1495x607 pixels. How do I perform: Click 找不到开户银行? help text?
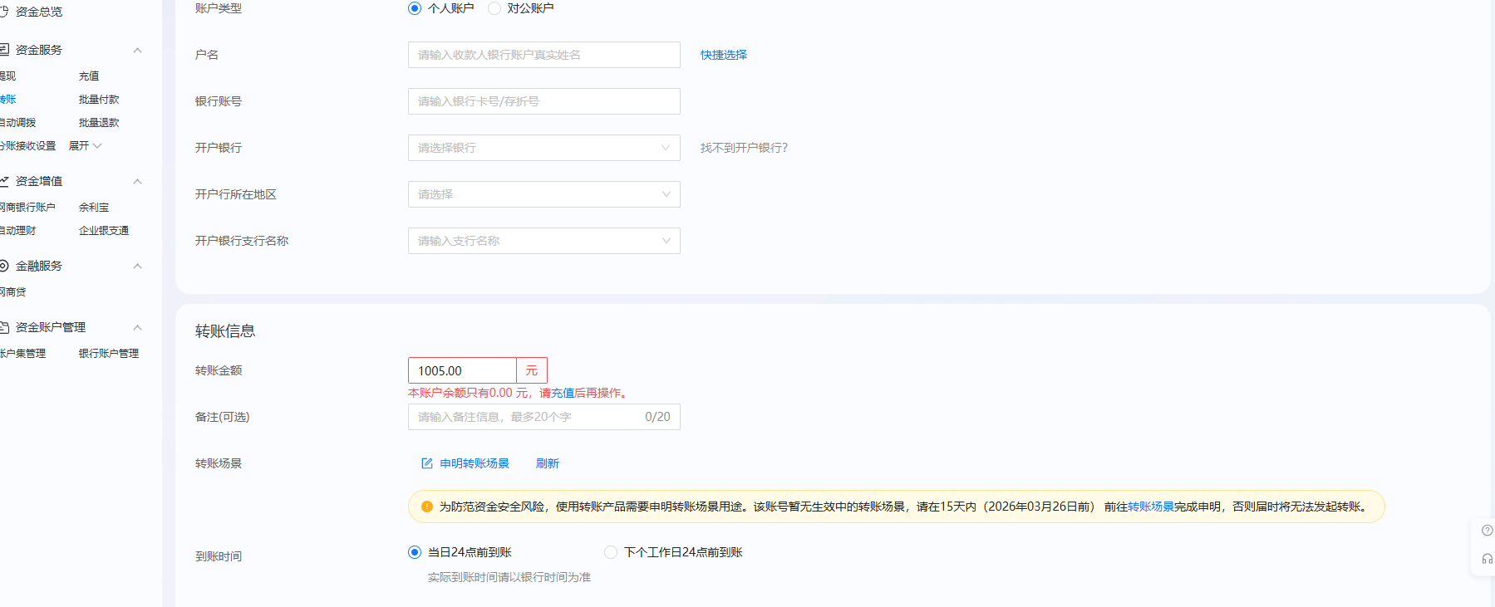click(744, 148)
